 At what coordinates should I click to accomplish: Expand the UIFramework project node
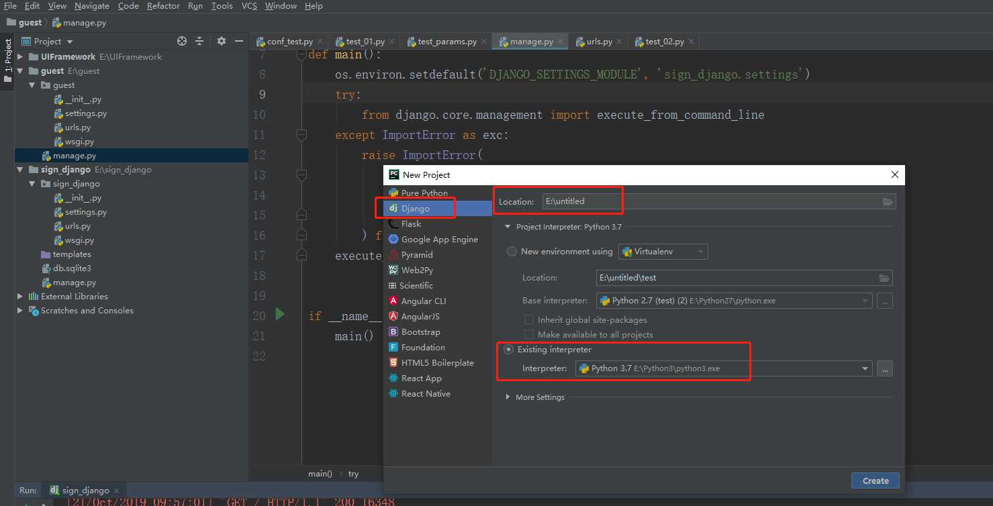20,57
